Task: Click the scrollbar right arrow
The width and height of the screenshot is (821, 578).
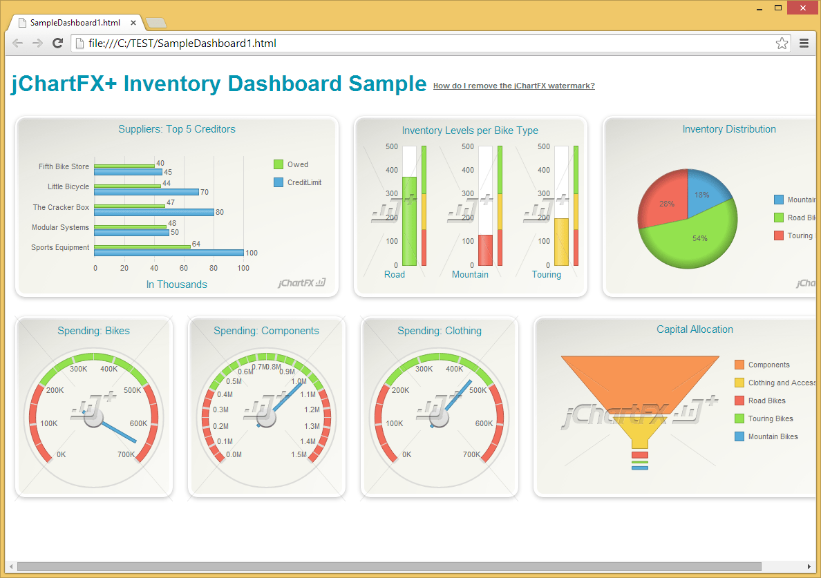Action: [x=809, y=566]
